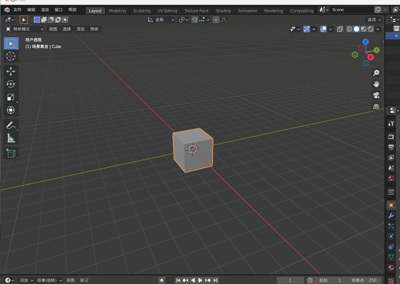Image resolution: width=400 pixels, height=284 pixels.
Task: Jump to the end frame button
Action: click(x=216, y=280)
